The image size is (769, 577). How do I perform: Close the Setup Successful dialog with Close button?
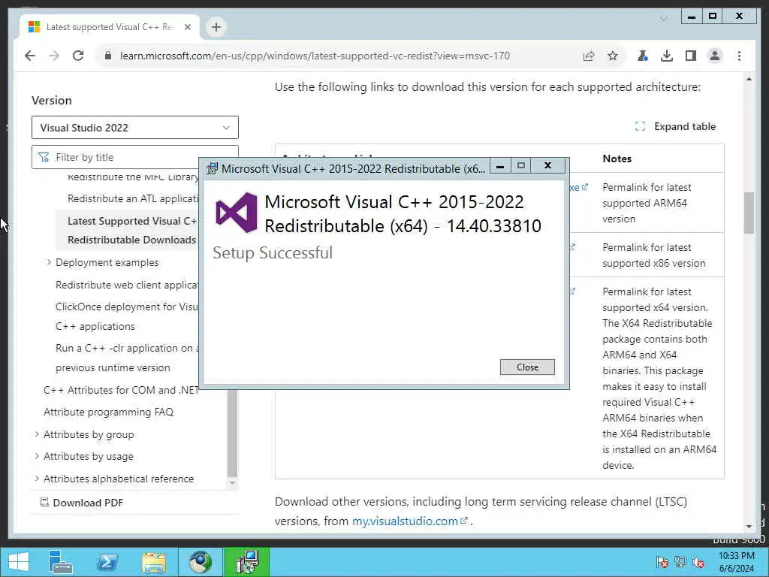coord(527,367)
